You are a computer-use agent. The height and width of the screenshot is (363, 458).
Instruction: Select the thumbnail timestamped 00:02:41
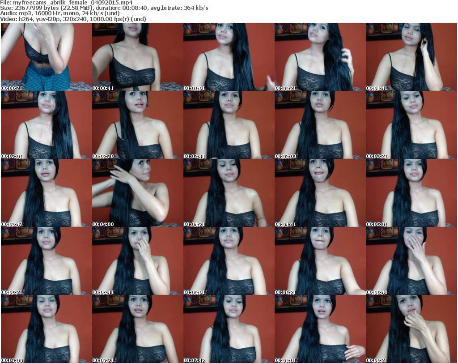(229, 125)
